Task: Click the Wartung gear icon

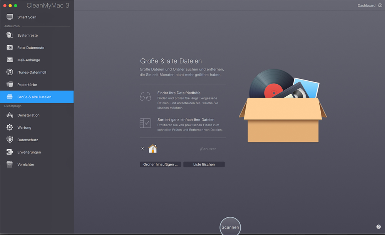Action: tap(10, 127)
